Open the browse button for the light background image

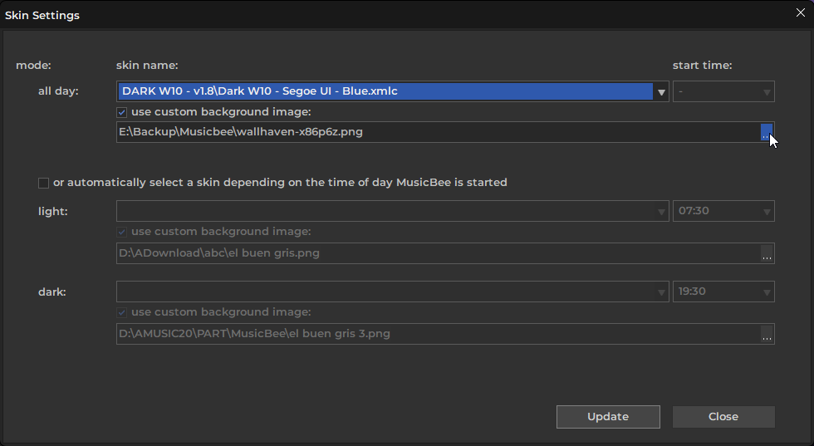tap(767, 253)
